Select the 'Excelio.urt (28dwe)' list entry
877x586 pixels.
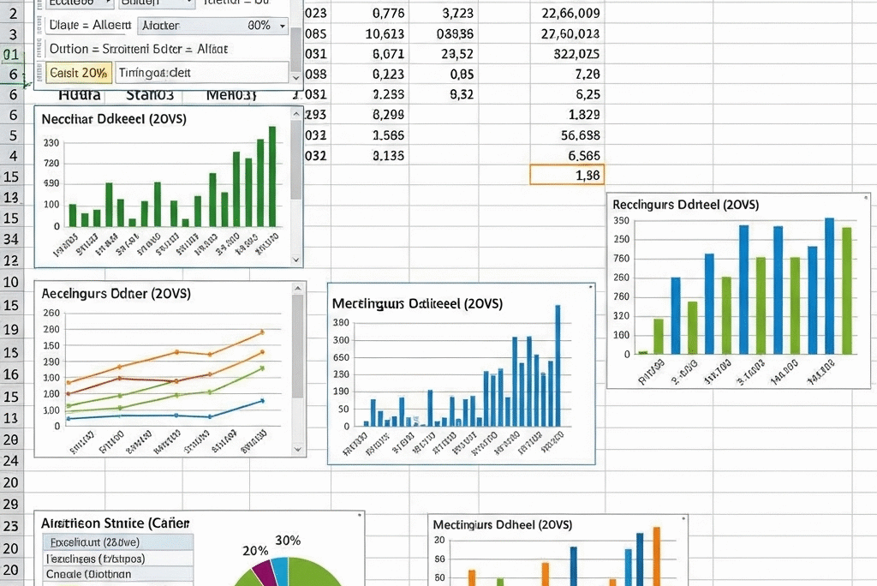pos(118,542)
